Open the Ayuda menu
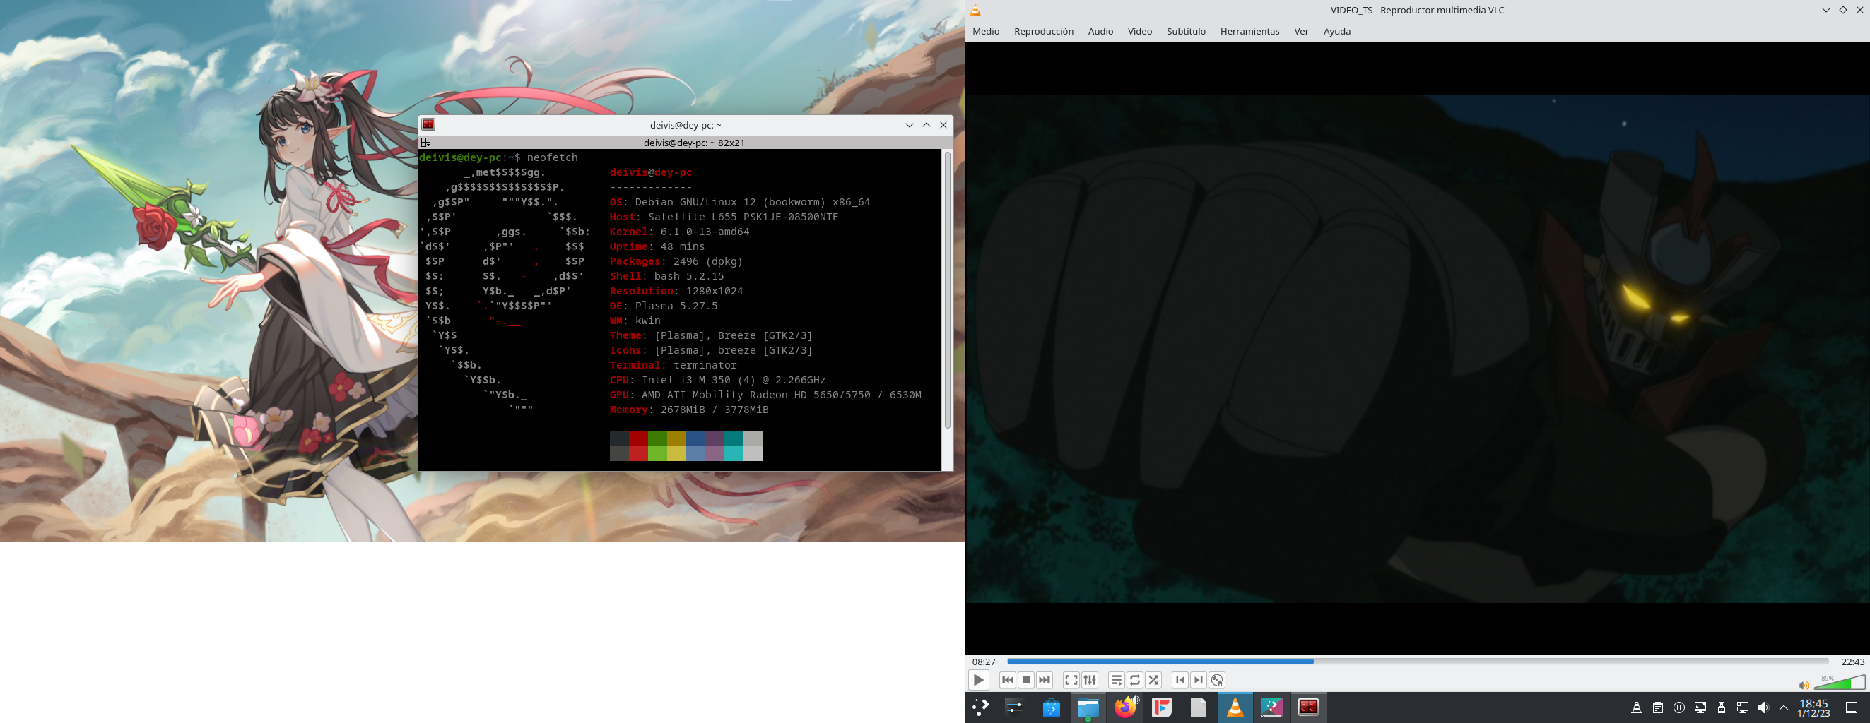This screenshot has width=1870, height=723. [x=1336, y=31]
